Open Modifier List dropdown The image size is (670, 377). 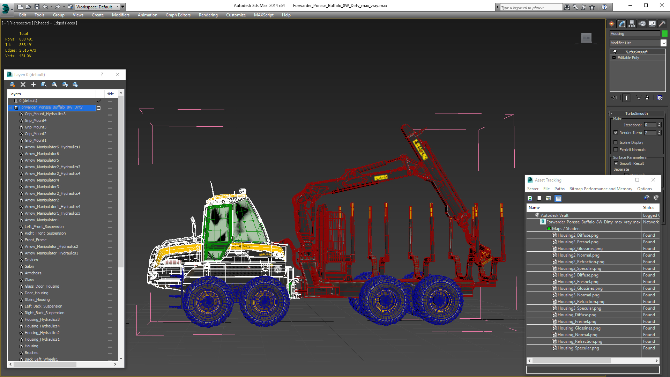663,43
